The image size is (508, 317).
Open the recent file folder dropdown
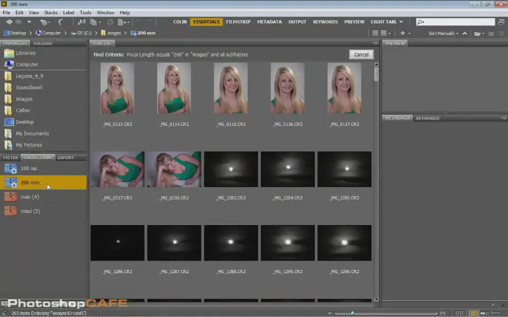(x=479, y=33)
